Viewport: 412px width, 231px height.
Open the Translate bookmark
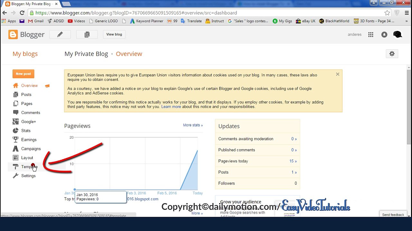tap(191, 21)
